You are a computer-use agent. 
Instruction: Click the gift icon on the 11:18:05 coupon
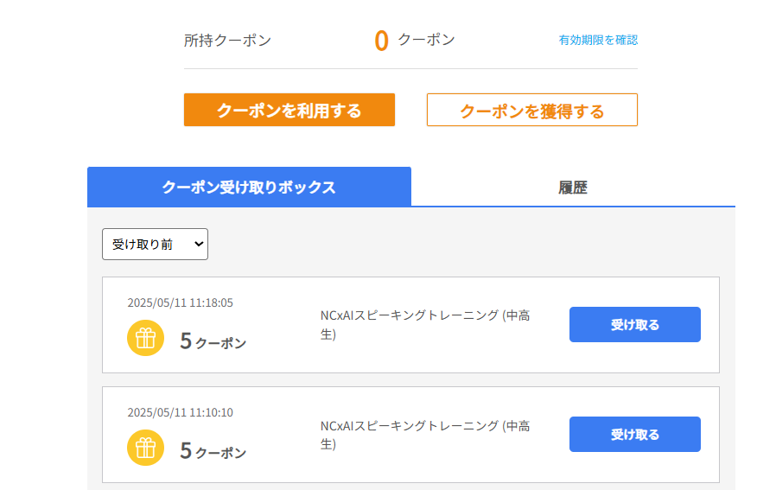(145, 338)
